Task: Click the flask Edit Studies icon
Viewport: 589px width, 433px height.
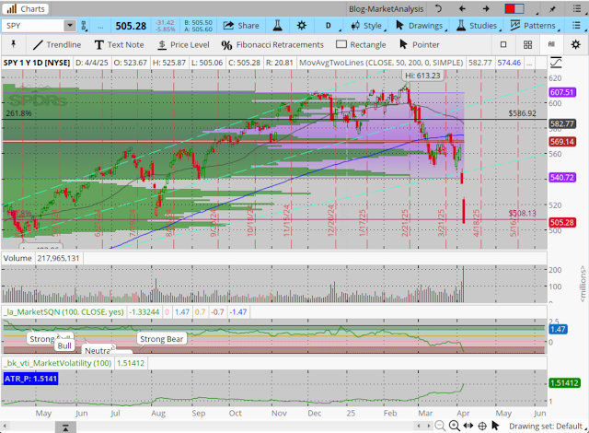Action: click(x=277, y=26)
